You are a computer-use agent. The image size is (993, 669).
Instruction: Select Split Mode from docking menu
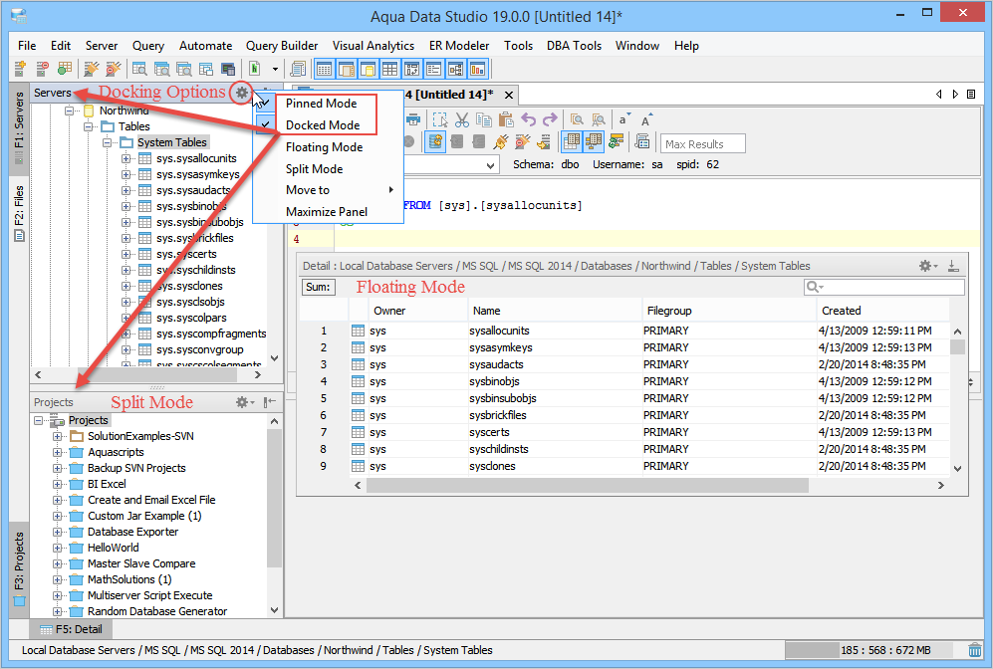314,169
